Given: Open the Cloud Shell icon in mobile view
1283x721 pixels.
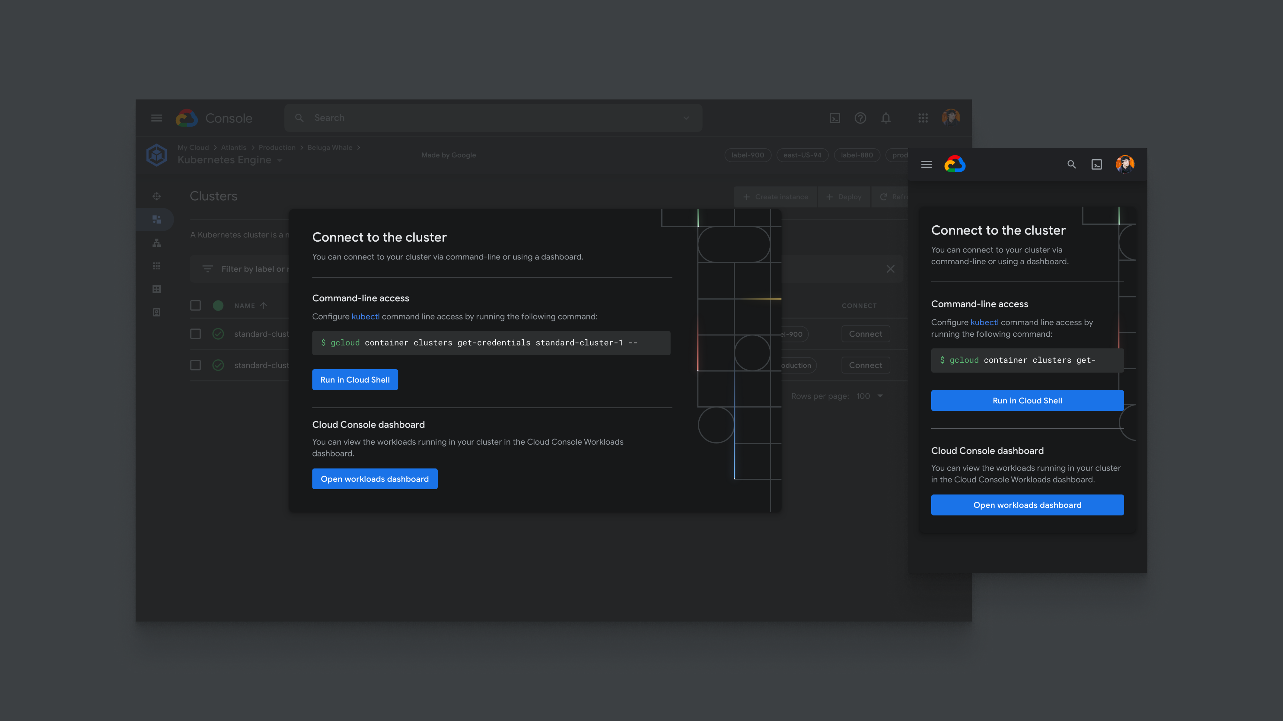Looking at the screenshot, I should coord(1097,164).
